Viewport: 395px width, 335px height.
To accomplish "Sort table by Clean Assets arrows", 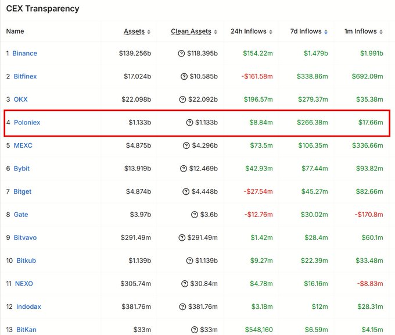I will tap(216, 32).
